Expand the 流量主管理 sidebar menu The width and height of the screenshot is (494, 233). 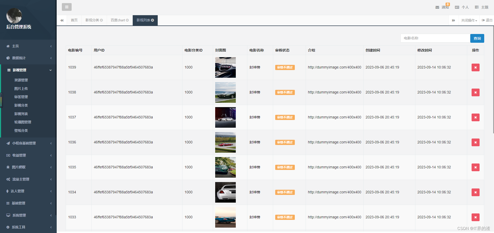pyautogui.click(x=28, y=179)
